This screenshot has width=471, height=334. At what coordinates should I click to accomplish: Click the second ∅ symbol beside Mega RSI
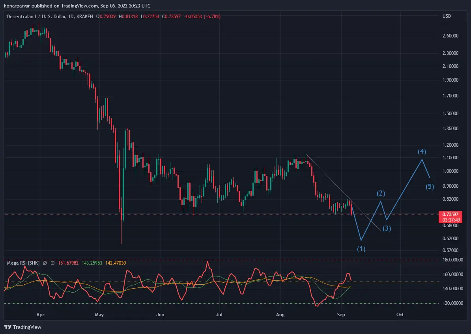click(x=52, y=263)
